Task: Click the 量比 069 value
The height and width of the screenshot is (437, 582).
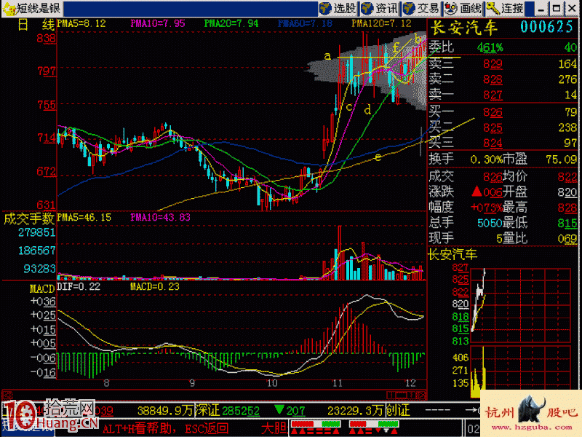Action: pyautogui.click(x=567, y=239)
